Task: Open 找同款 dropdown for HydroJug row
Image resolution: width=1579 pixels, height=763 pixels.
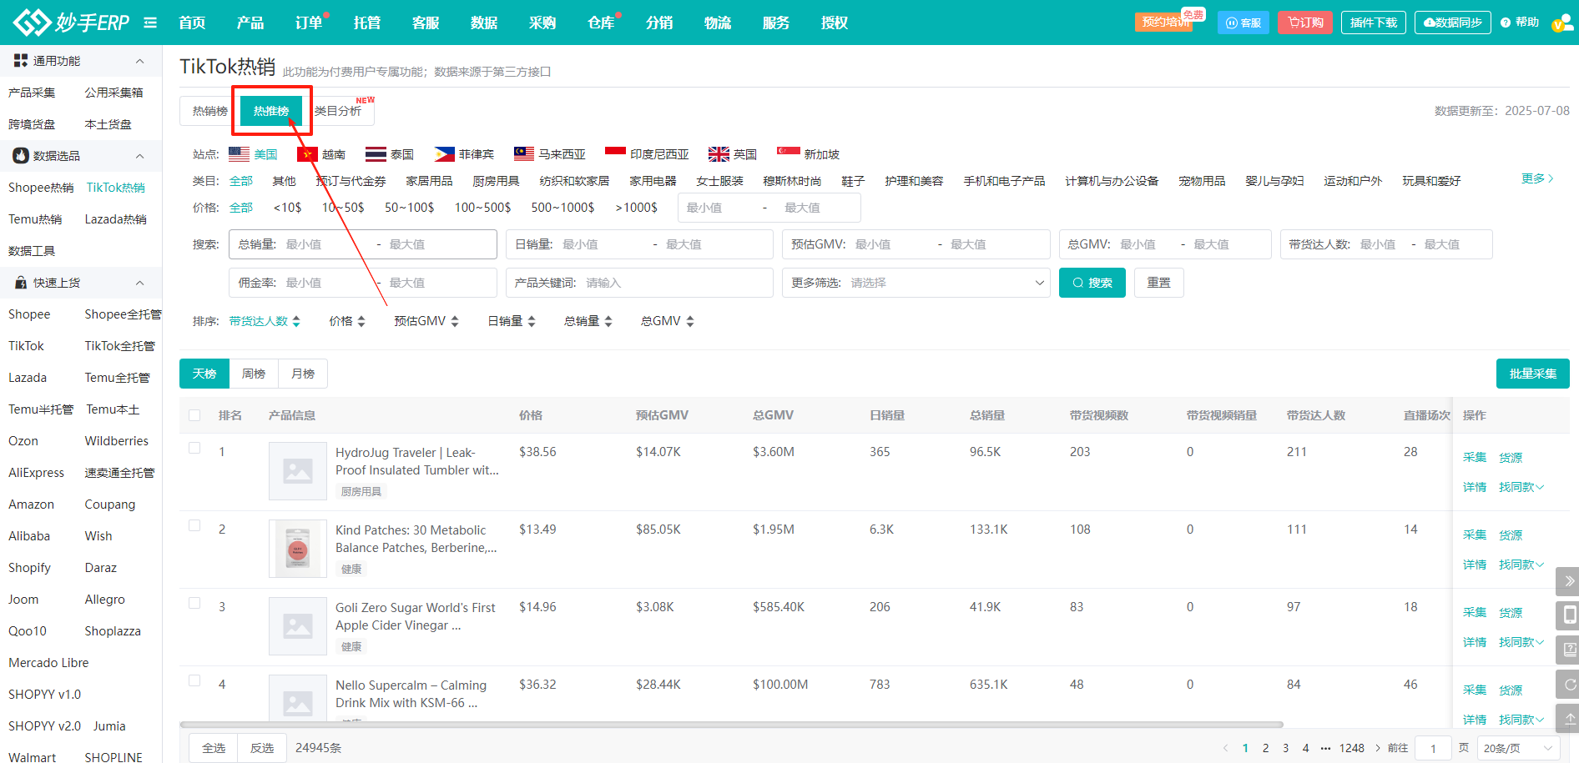Action: coord(1521,487)
